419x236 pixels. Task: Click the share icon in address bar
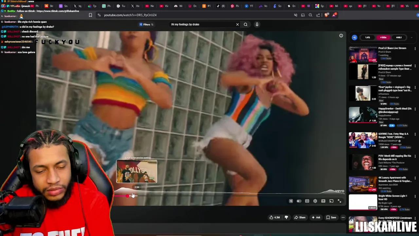click(318, 15)
